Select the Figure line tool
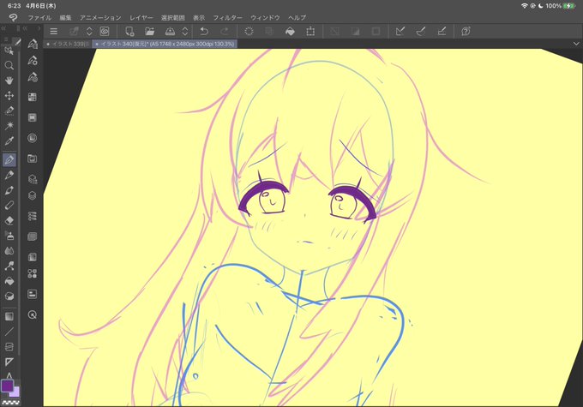 pyautogui.click(x=9, y=332)
